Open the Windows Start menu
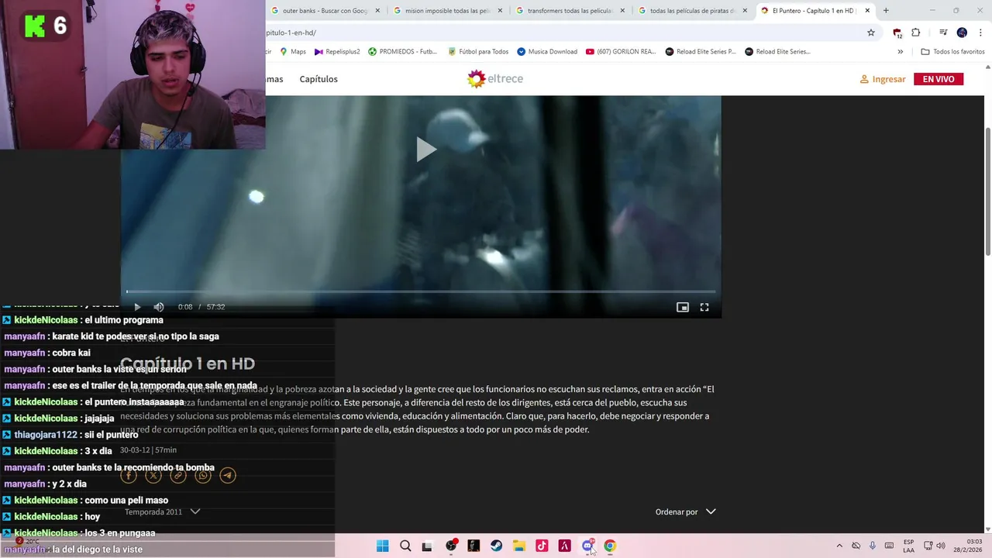Image resolution: width=992 pixels, height=558 pixels. point(382,546)
